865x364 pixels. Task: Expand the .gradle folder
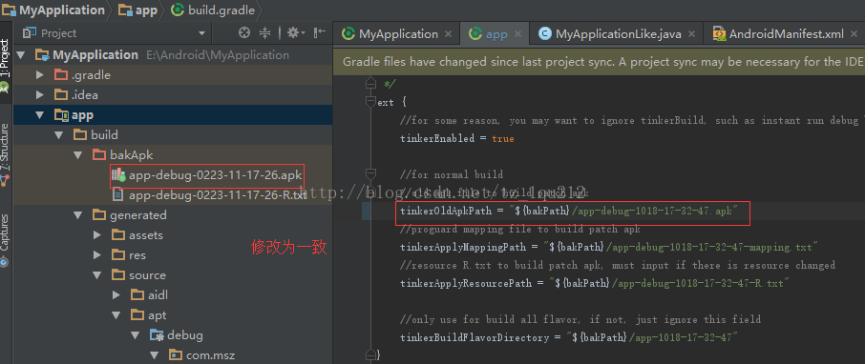click(40, 75)
